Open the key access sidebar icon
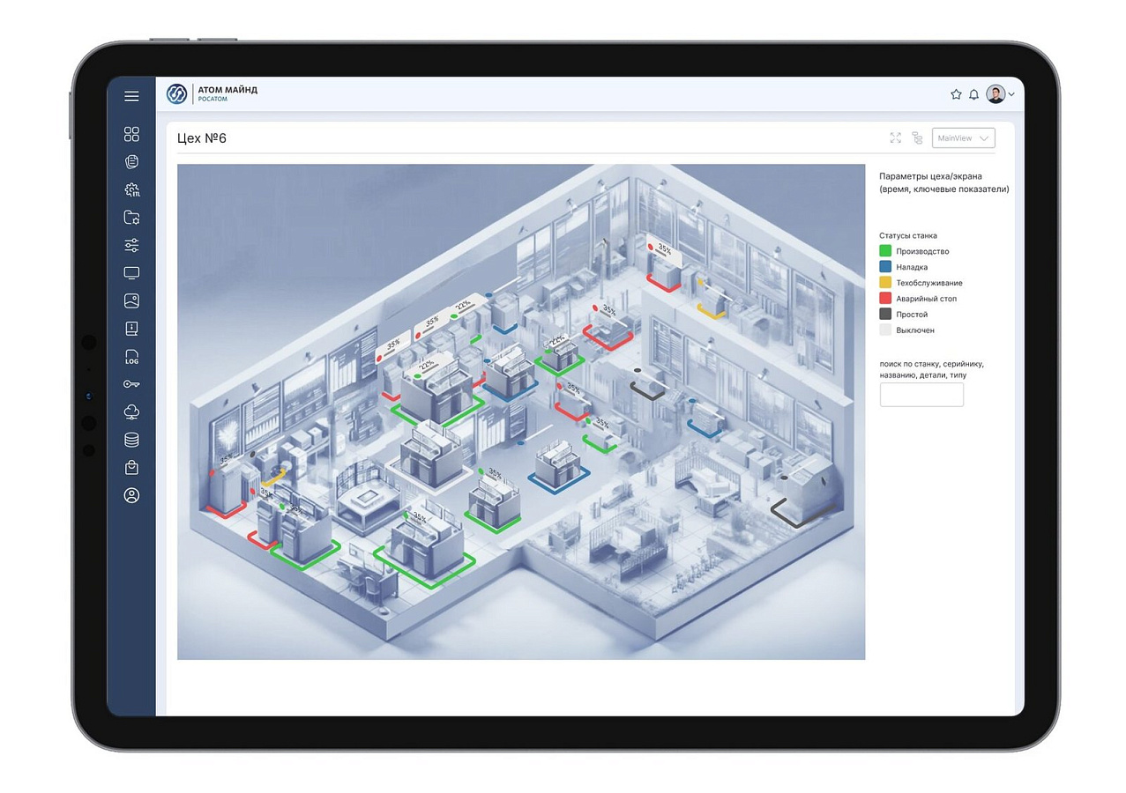The image size is (1126, 793). [131, 384]
